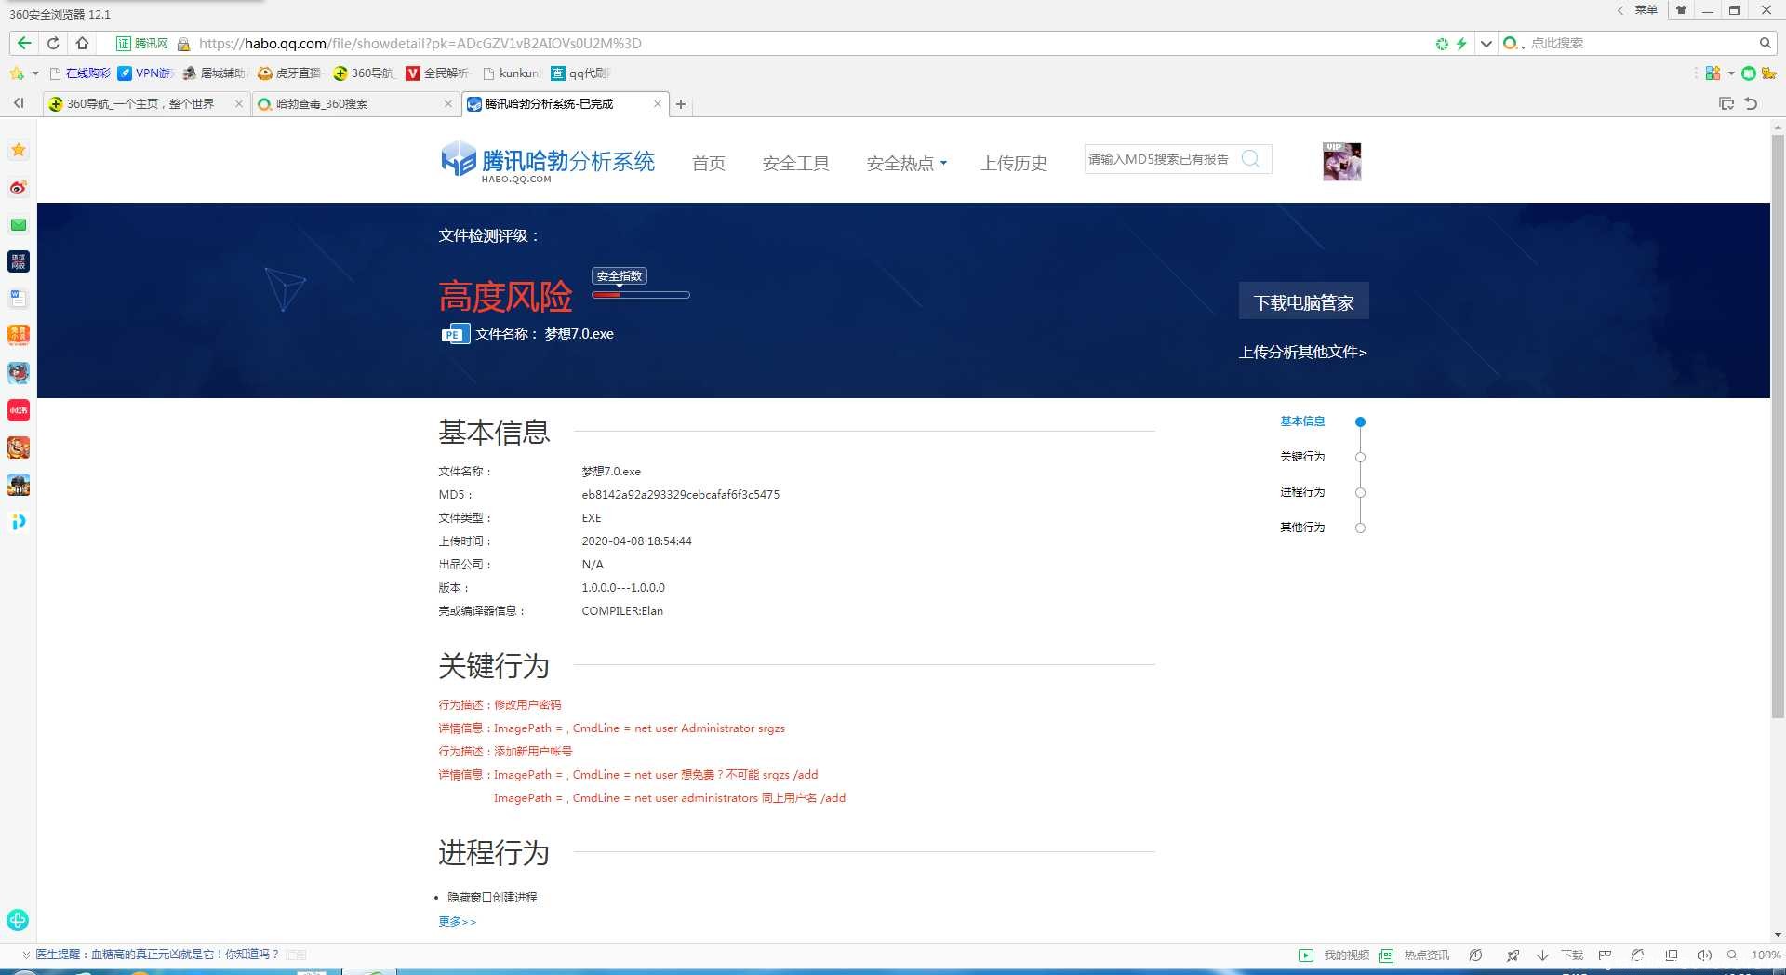The image size is (1786, 975).
Task: Restore closed tab with undo icon
Action: (1751, 103)
